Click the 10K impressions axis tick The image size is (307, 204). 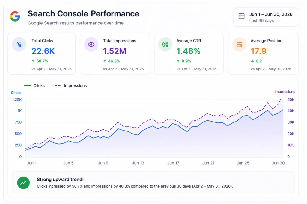[291, 145]
